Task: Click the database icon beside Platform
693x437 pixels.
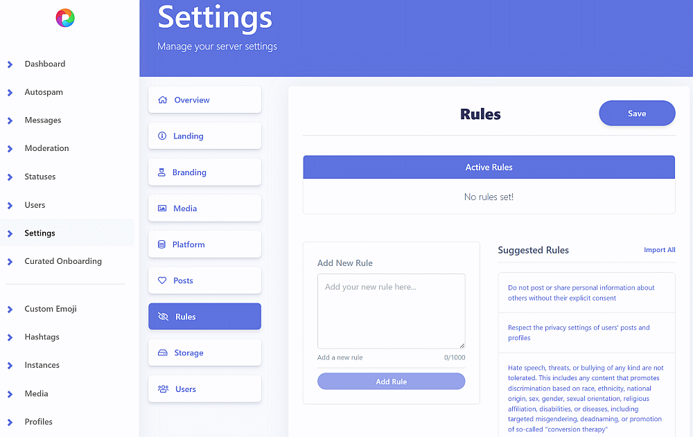Action: click(x=161, y=244)
